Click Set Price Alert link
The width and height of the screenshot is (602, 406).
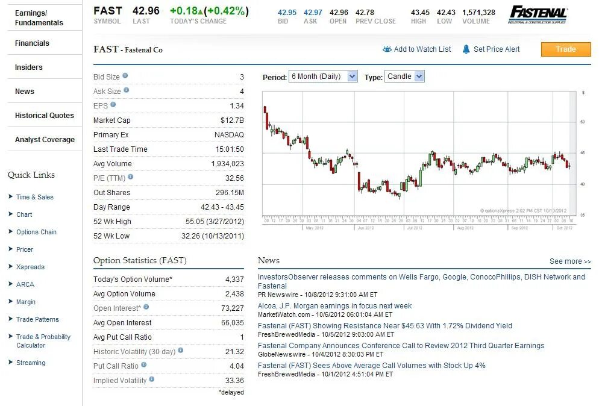(496, 49)
